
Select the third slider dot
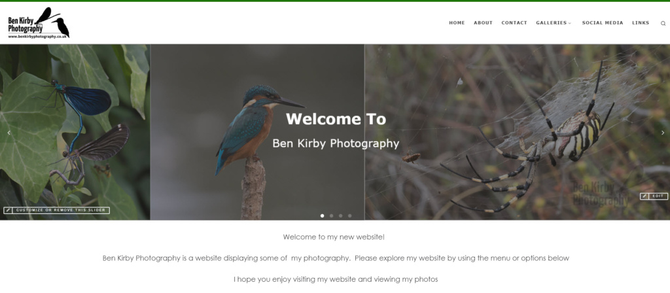coord(340,216)
